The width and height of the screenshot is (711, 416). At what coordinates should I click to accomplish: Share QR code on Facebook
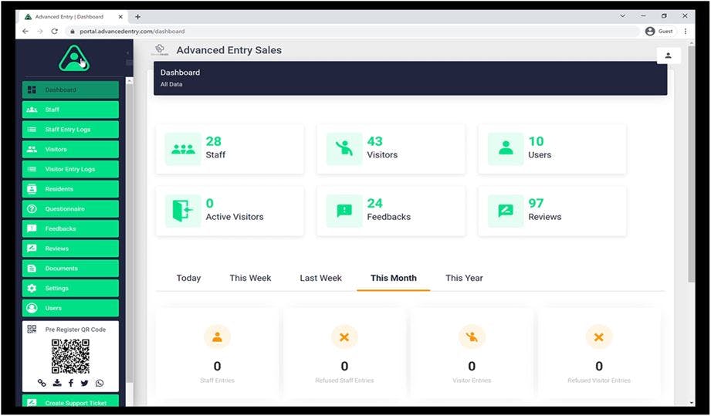click(71, 383)
